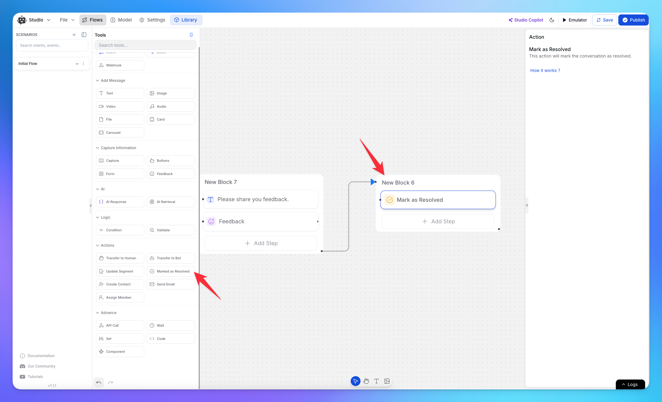Choose the Condition logic tool
The height and width of the screenshot is (402, 662).
(x=120, y=230)
